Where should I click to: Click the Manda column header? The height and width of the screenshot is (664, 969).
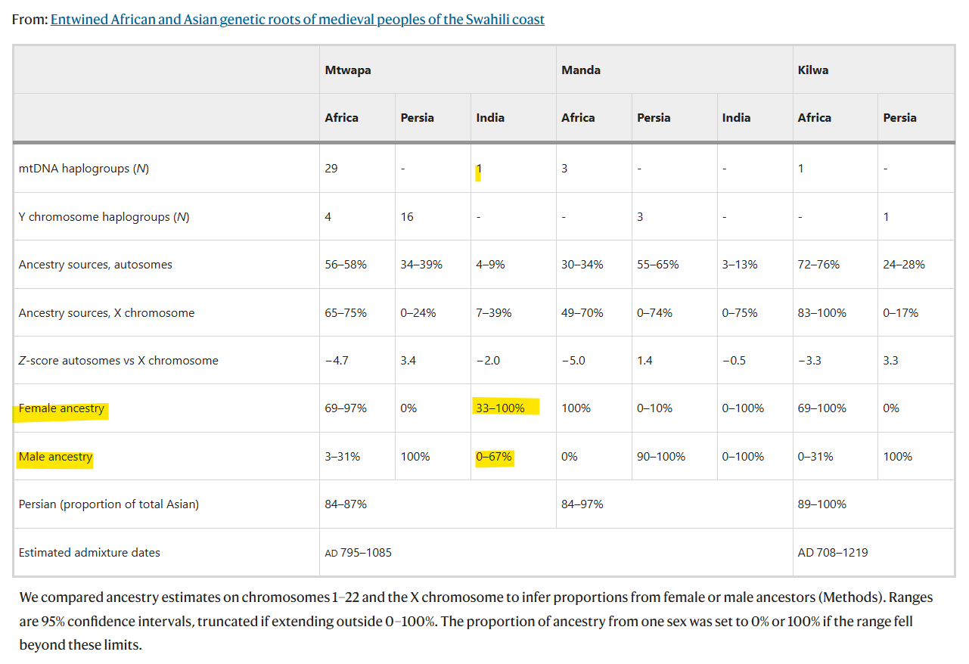tap(581, 70)
